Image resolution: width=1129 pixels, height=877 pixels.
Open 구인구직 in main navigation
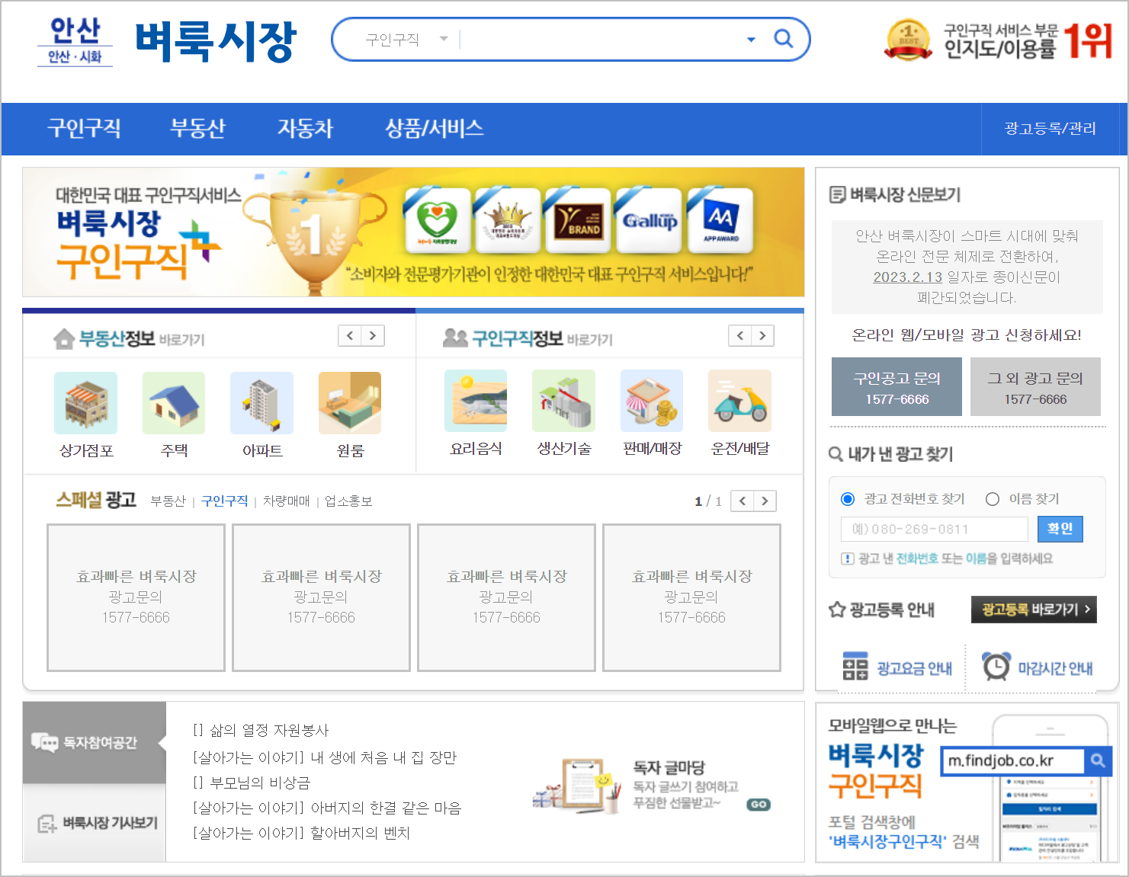84,128
